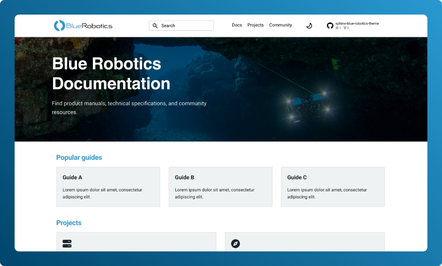Click the compass icon on the second project card
442x266 pixels.
click(x=235, y=243)
